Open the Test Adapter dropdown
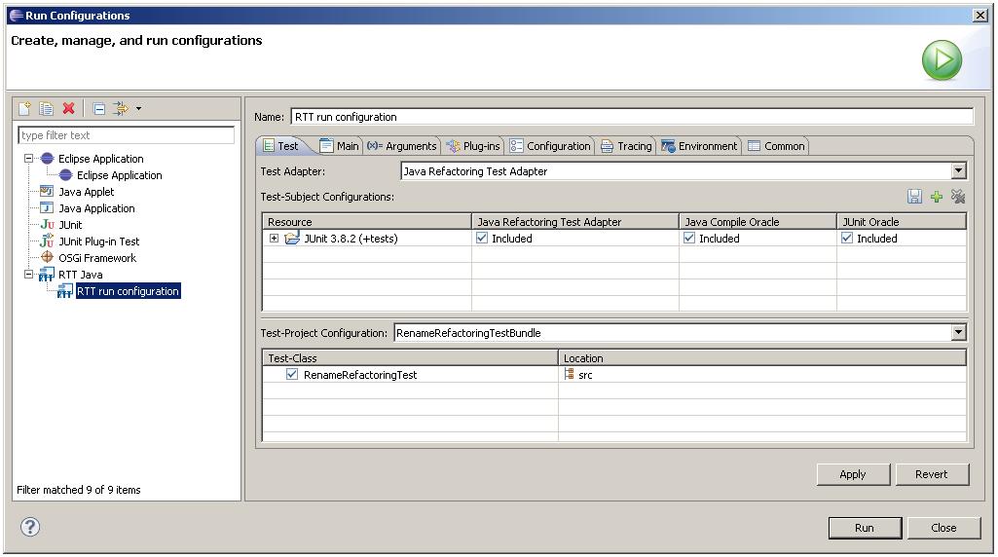This screenshot has height=557, width=998. (958, 170)
